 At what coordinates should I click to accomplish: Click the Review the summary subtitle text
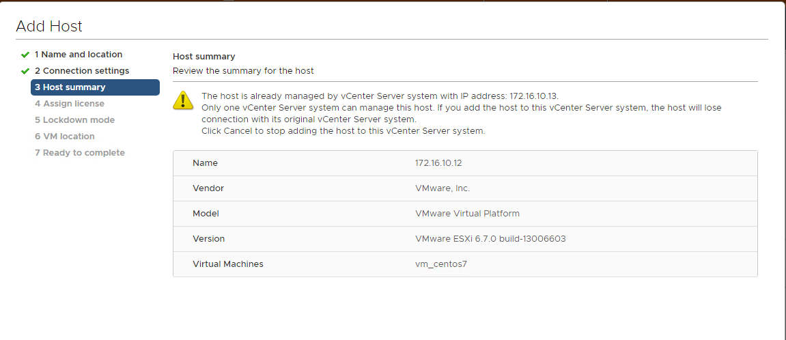coord(243,71)
